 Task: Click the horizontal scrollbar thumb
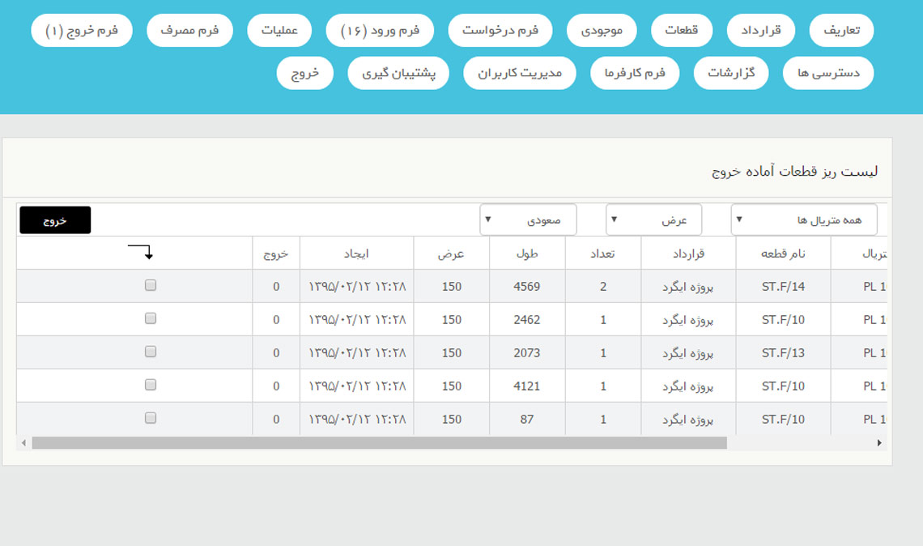point(380,443)
